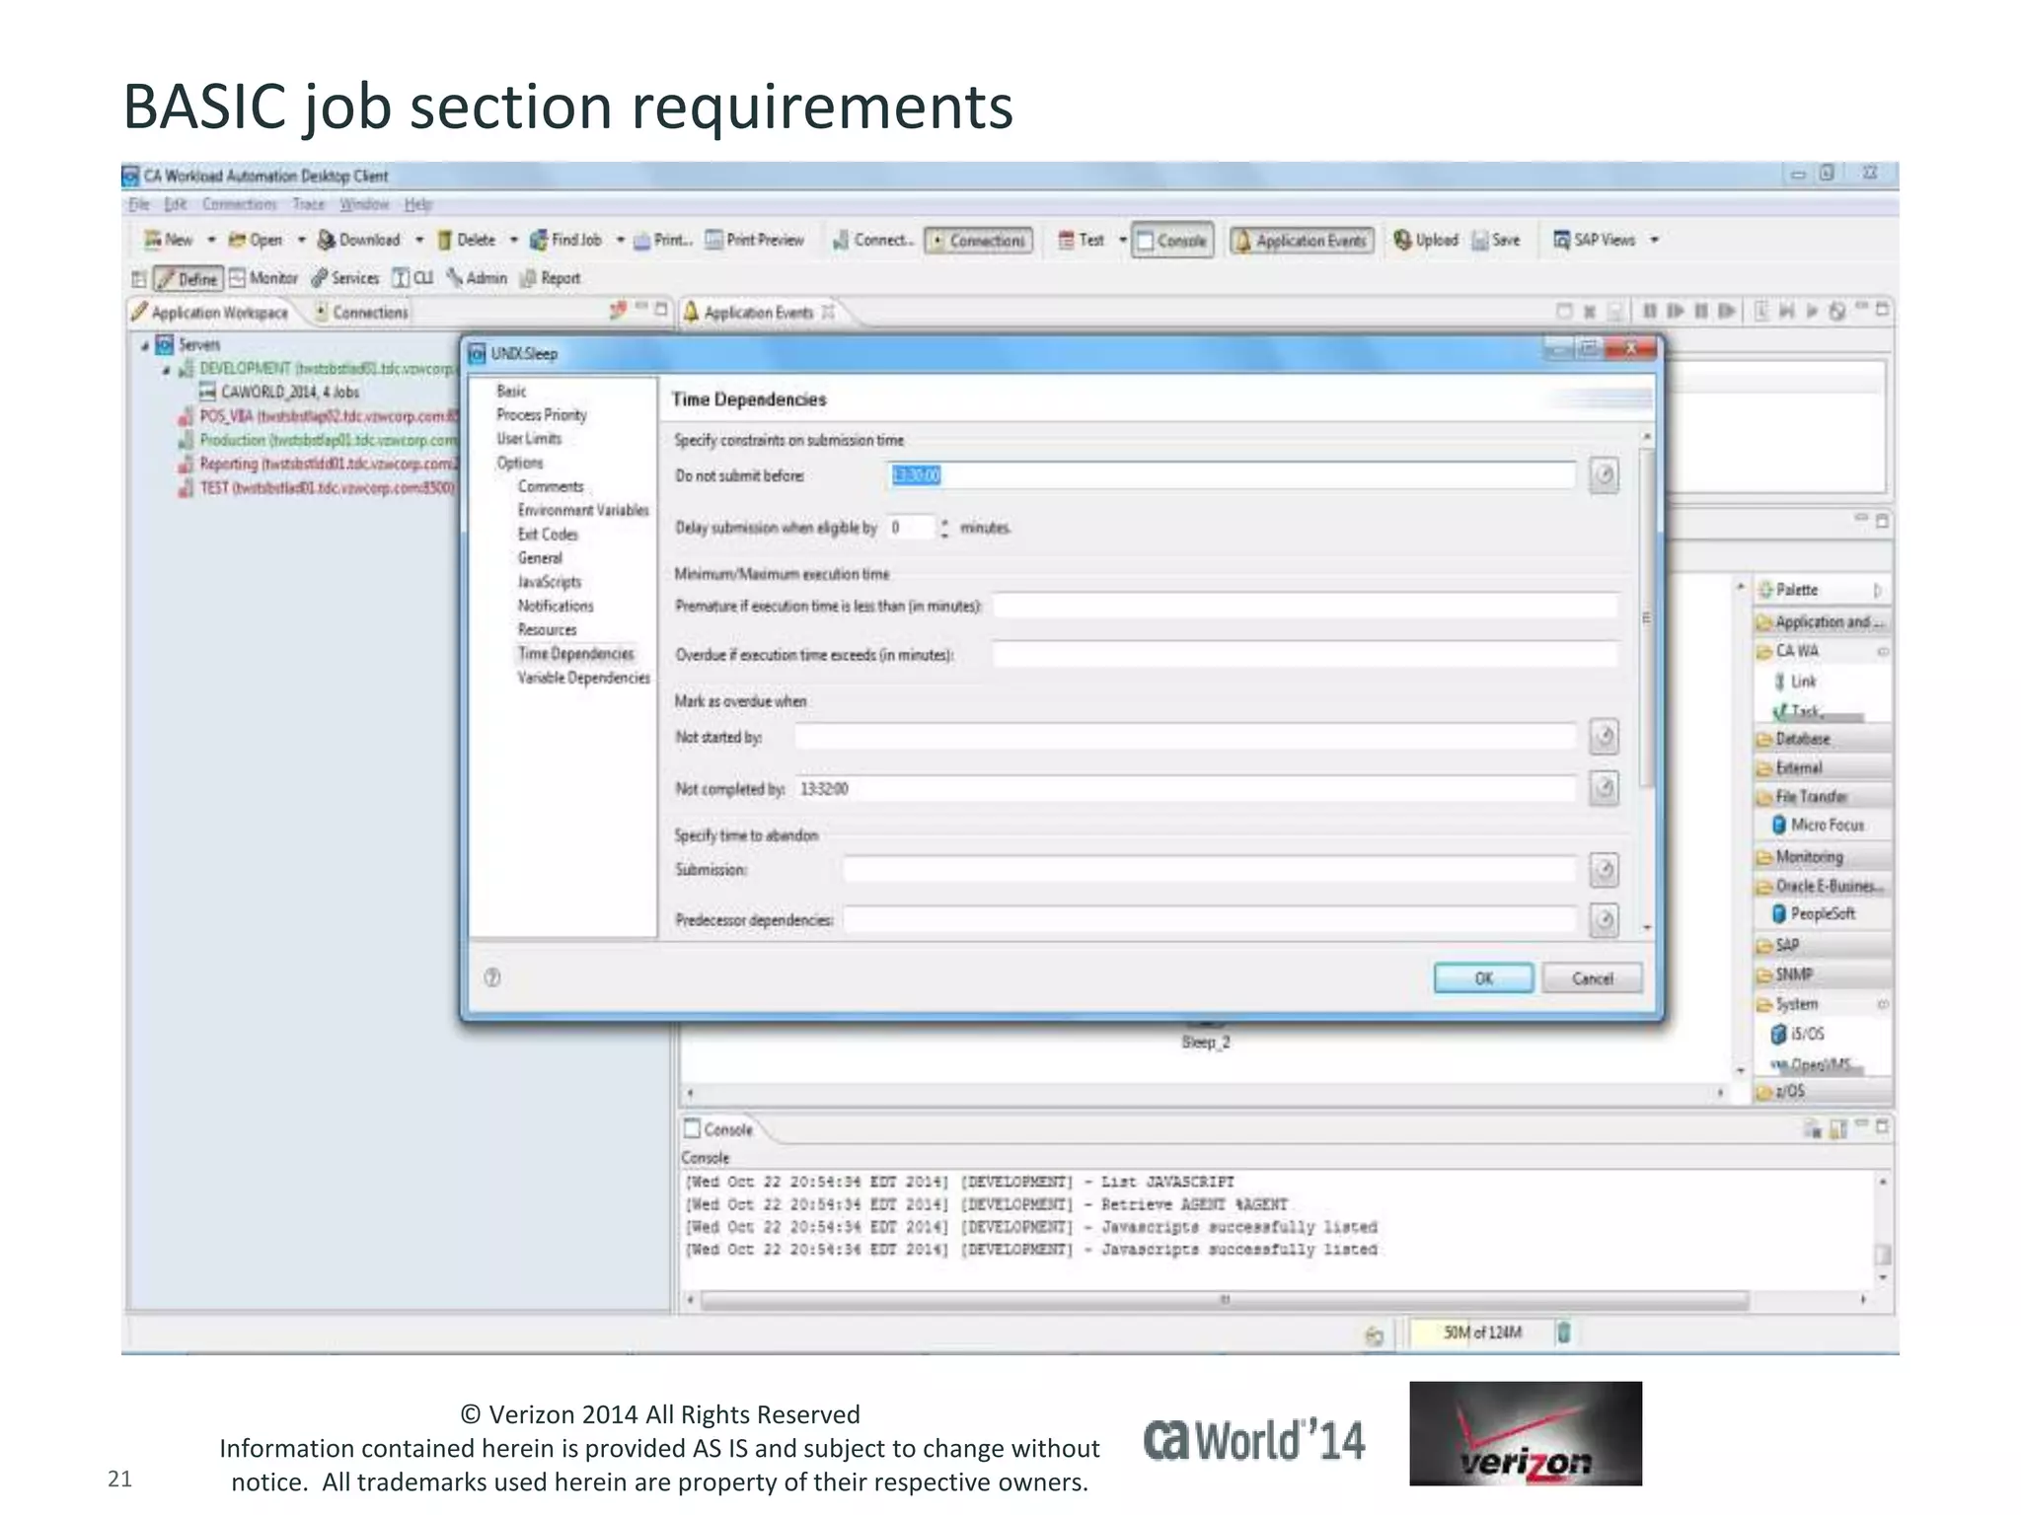Click the Trace menu

pyautogui.click(x=308, y=204)
